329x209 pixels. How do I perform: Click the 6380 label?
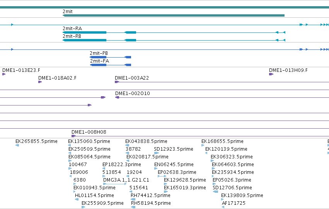80,180
